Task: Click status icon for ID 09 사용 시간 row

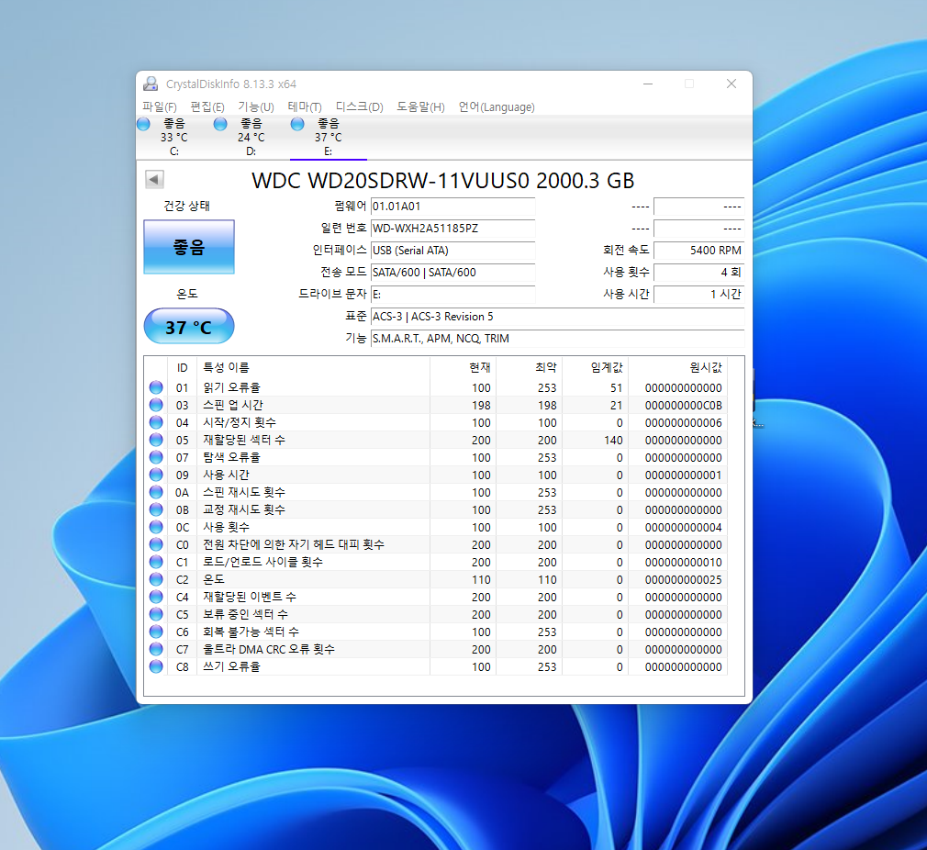Action: (x=156, y=475)
